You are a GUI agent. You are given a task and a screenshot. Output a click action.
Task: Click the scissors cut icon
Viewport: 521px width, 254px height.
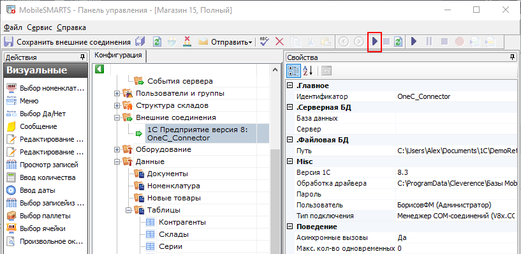311,42
